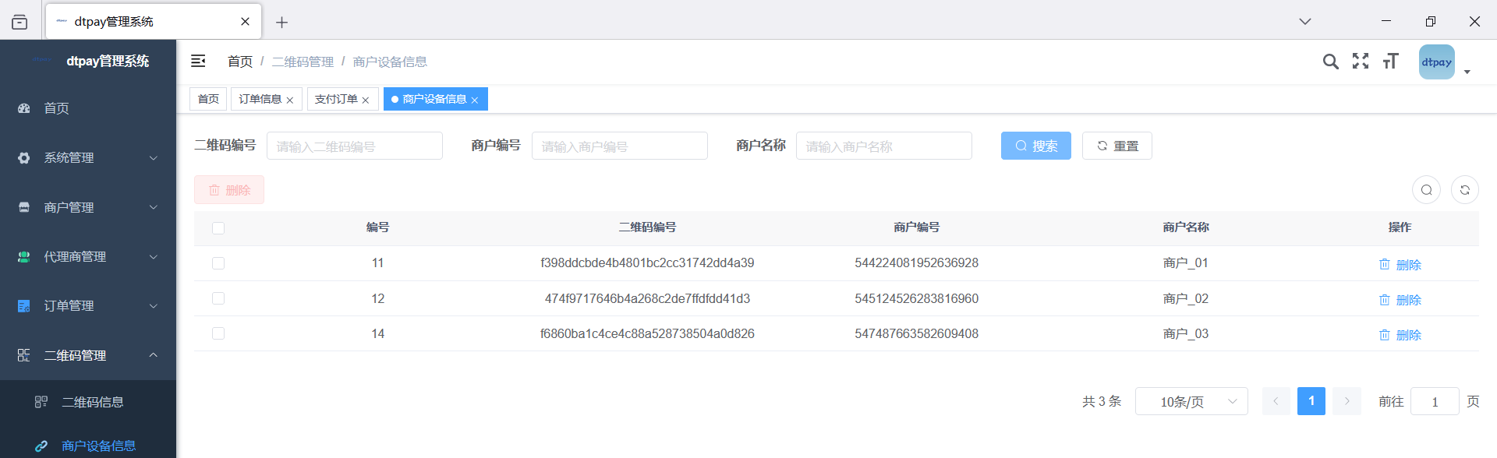Select the dtpay管理系统 browser tab
The image size is (1497, 458).
[154, 22]
